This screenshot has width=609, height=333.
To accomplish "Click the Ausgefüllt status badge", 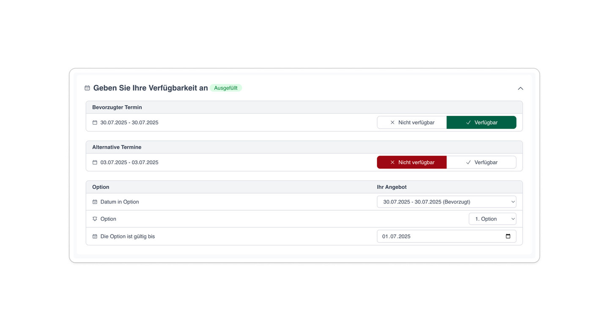I will coord(226,88).
